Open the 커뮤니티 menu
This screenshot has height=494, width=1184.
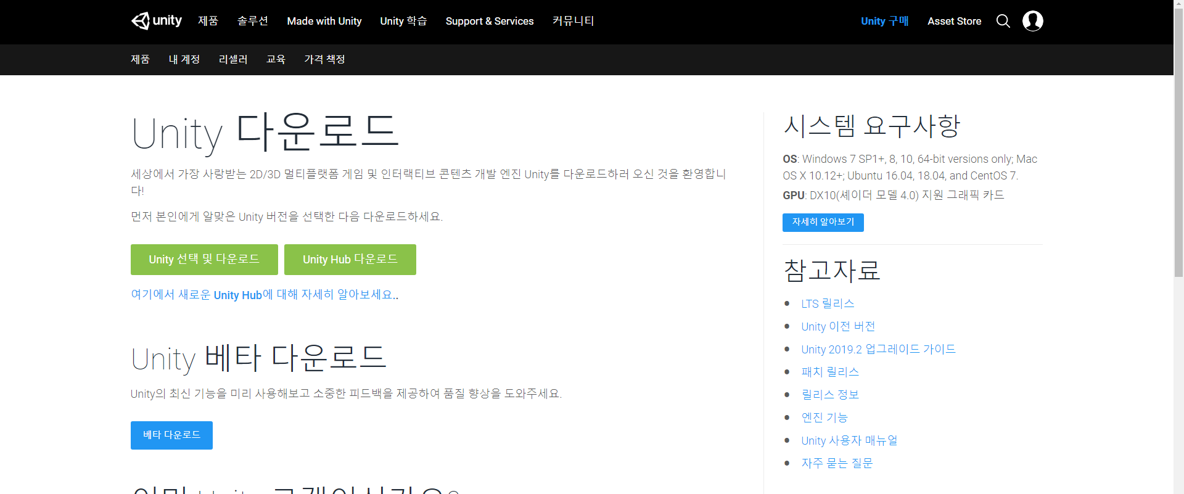573,21
